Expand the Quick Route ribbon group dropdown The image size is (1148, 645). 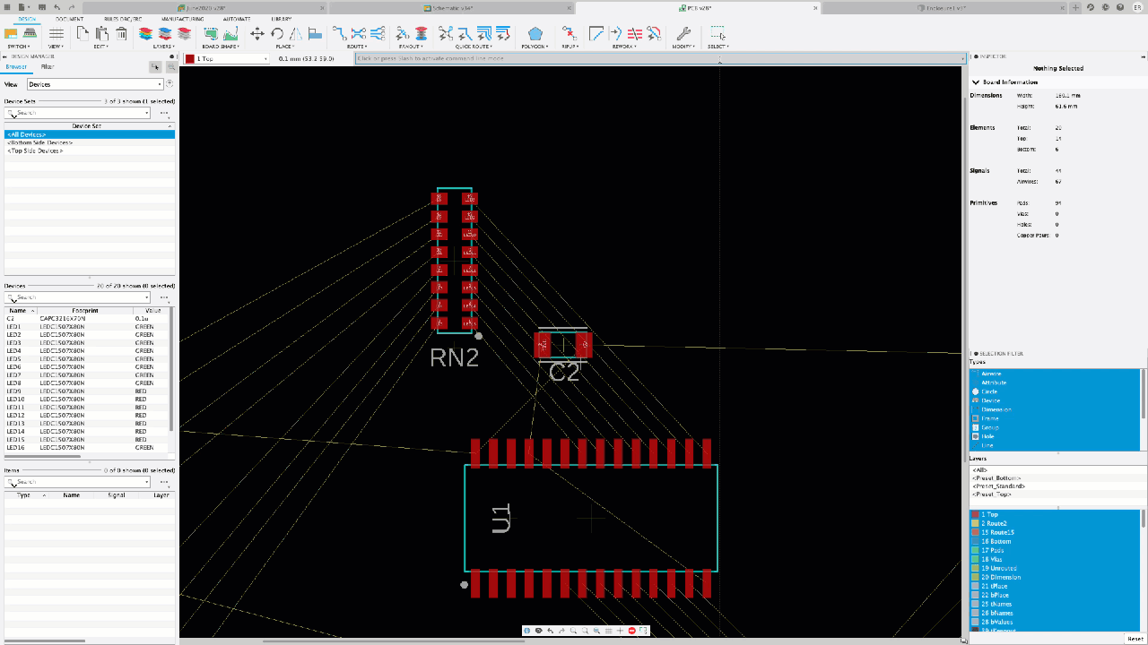tap(472, 46)
